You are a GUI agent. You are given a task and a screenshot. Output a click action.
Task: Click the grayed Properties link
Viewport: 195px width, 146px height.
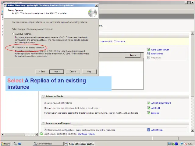click(156, 57)
